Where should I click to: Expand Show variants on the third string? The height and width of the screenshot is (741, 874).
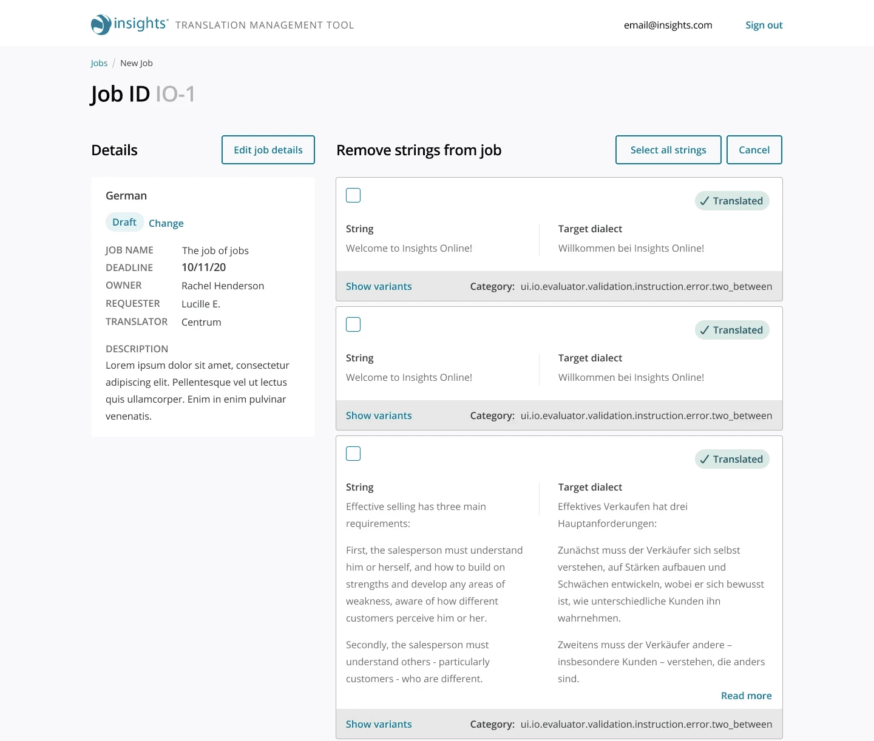379,724
